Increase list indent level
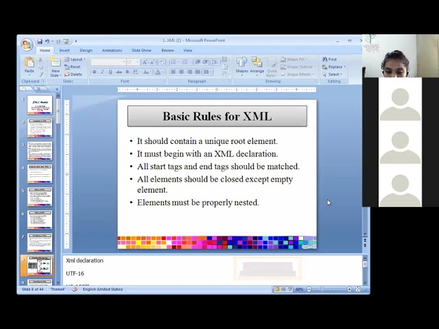439x329 pixels. (x=206, y=62)
